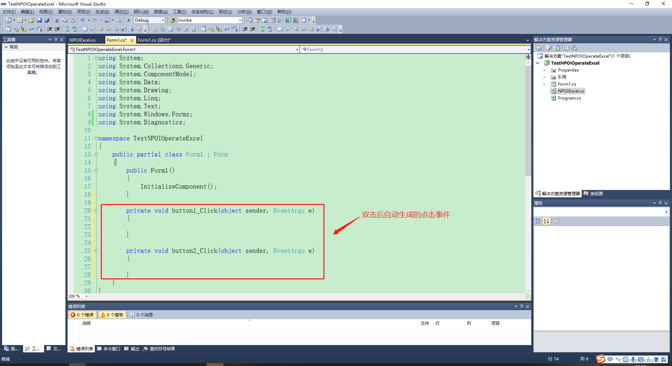Click Show All Files in Solution Explorer
The image size is (672, 366).
point(549,48)
